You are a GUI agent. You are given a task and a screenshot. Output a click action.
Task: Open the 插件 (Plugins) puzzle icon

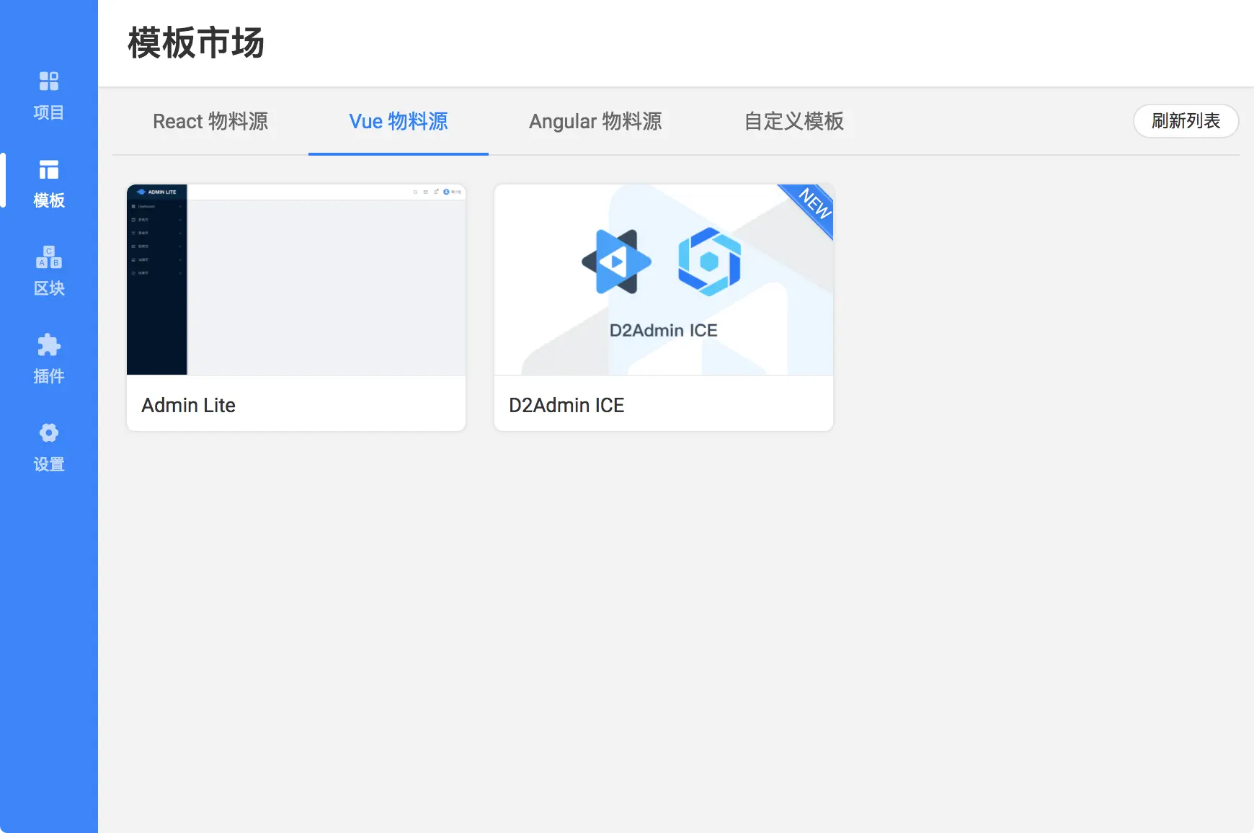coord(49,345)
